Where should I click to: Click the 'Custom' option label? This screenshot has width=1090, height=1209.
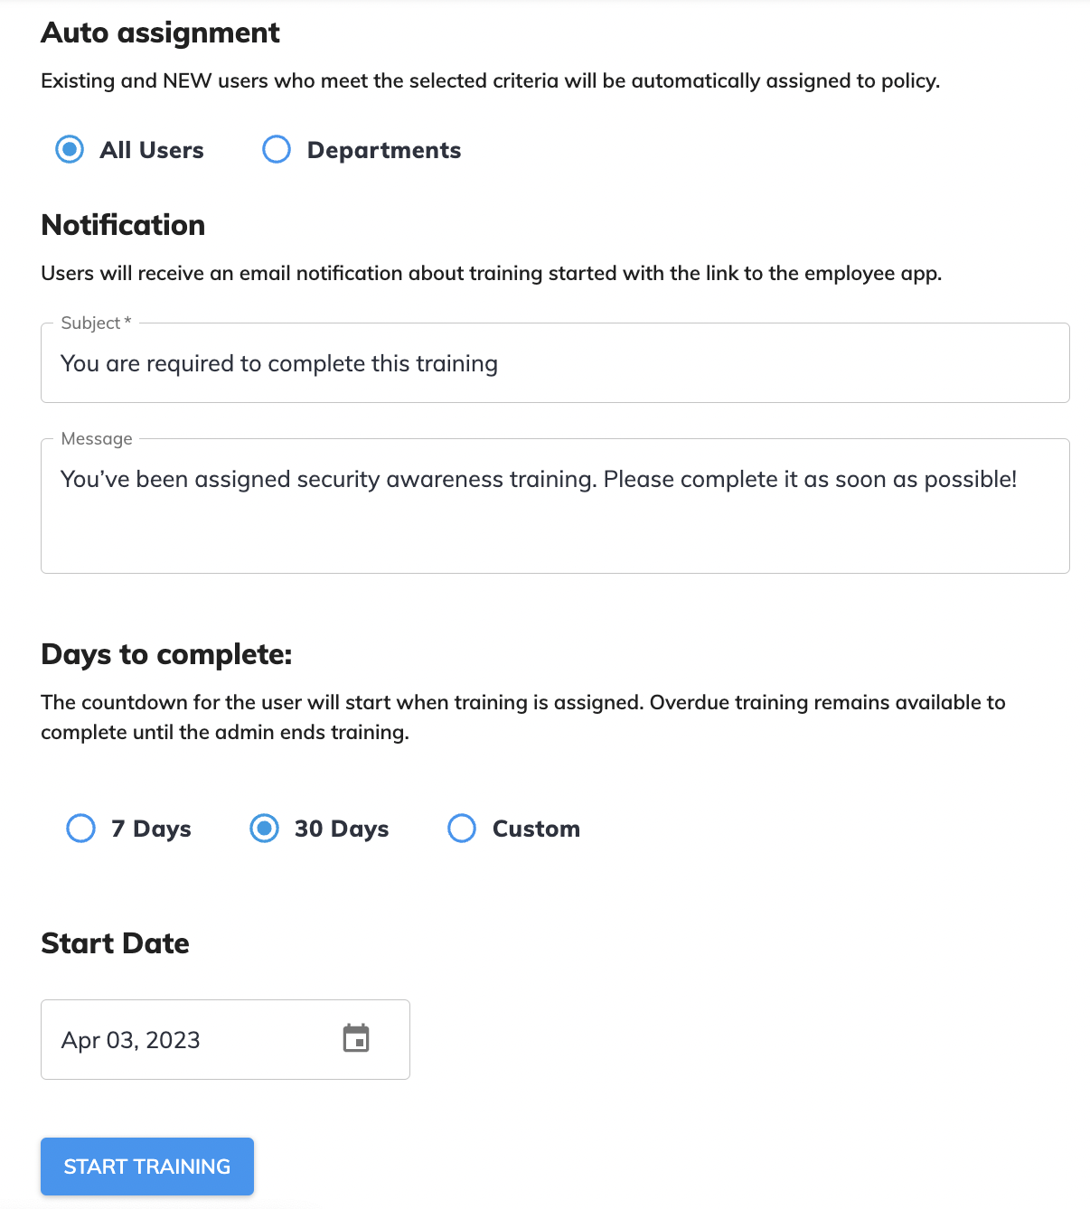(535, 828)
